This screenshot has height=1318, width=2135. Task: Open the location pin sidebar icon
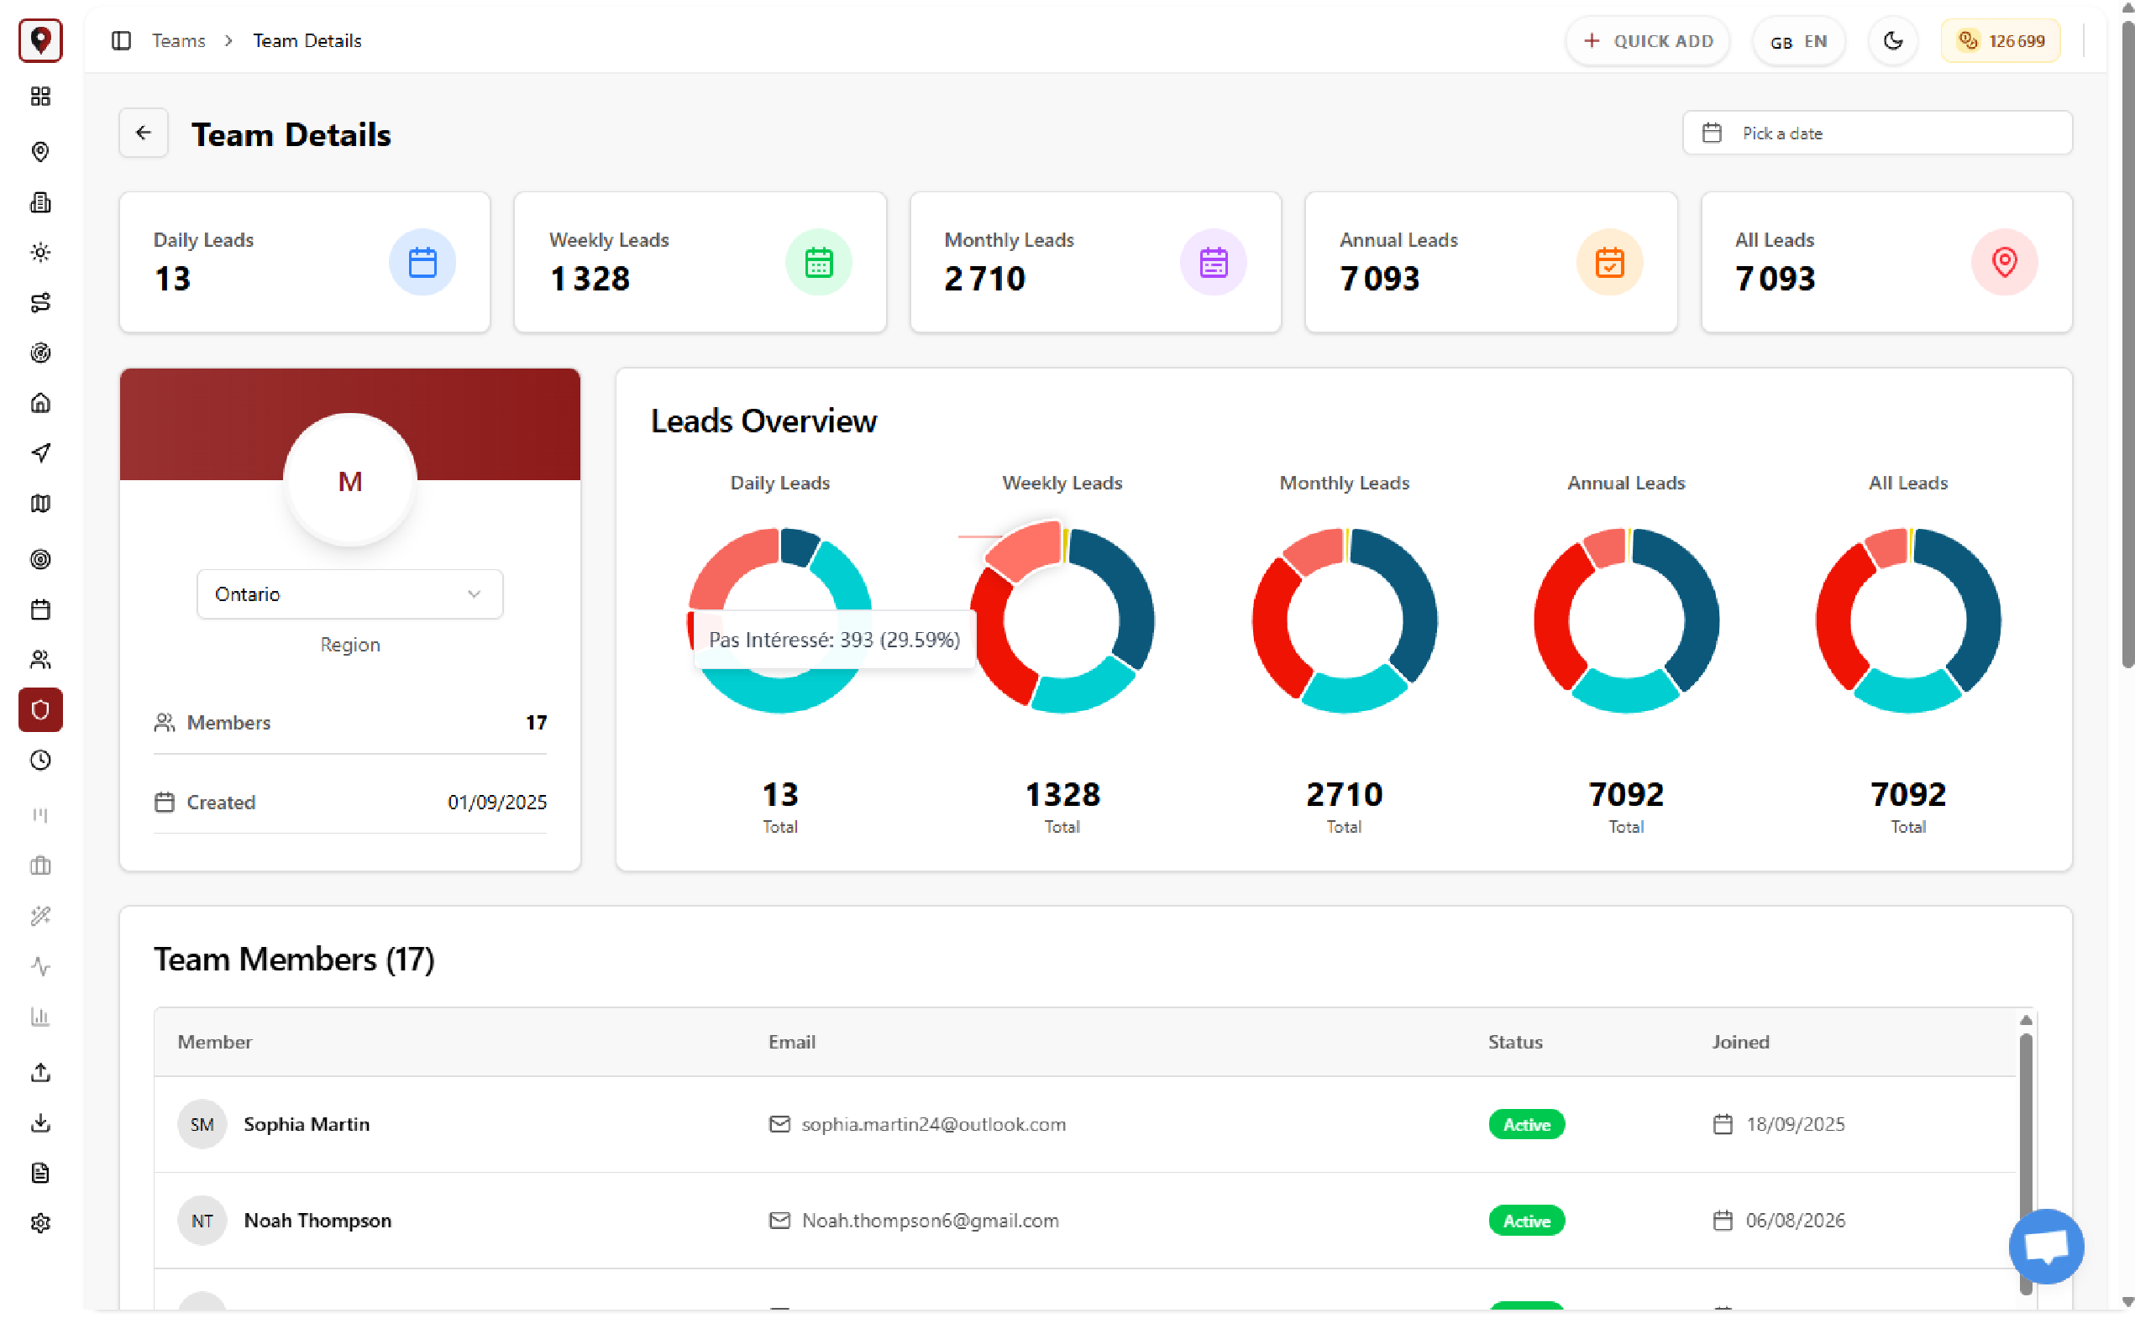[x=40, y=152]
